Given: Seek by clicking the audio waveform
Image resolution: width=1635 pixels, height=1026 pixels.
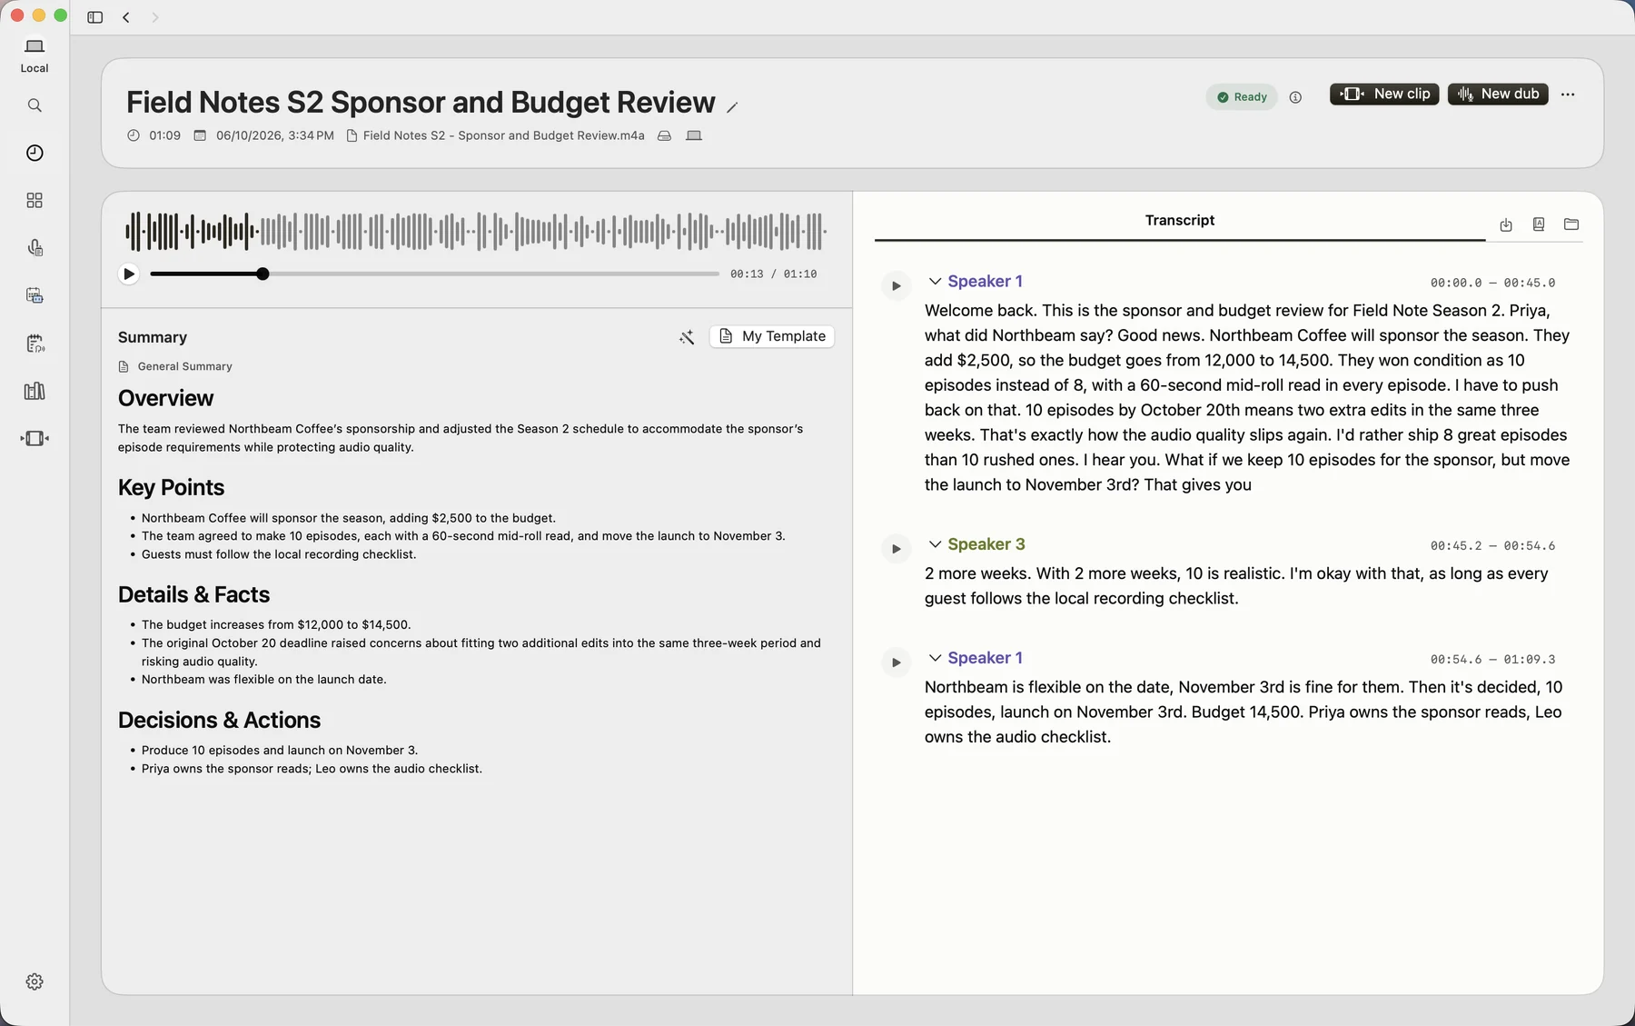Looking at the screenshot, I should (x=476, y=231).
